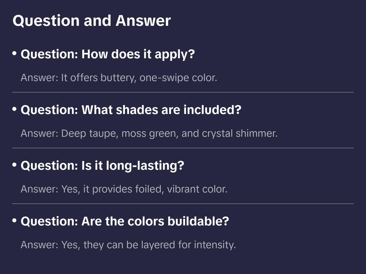Expand the 'Is it long-lasting?' question

pos(102,166)
